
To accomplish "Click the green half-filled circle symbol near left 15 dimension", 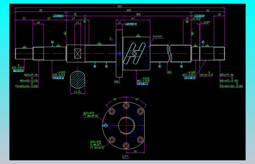I will point(85,22).
